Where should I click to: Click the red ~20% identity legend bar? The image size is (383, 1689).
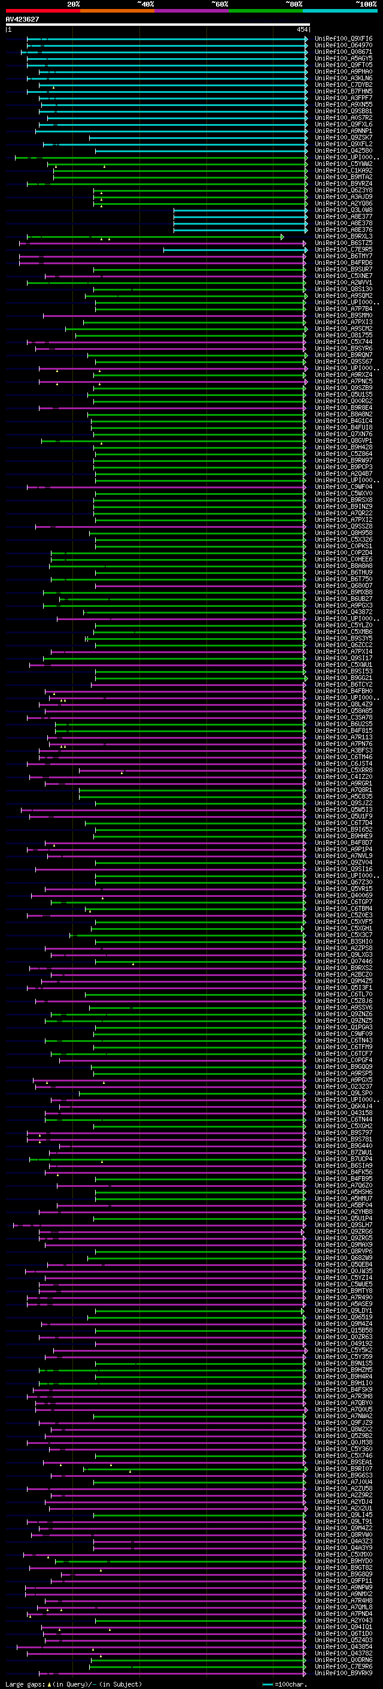[x=42, y=11]
